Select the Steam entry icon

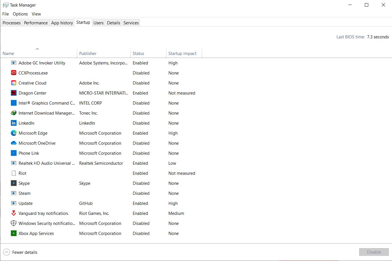tap(13, 193)
